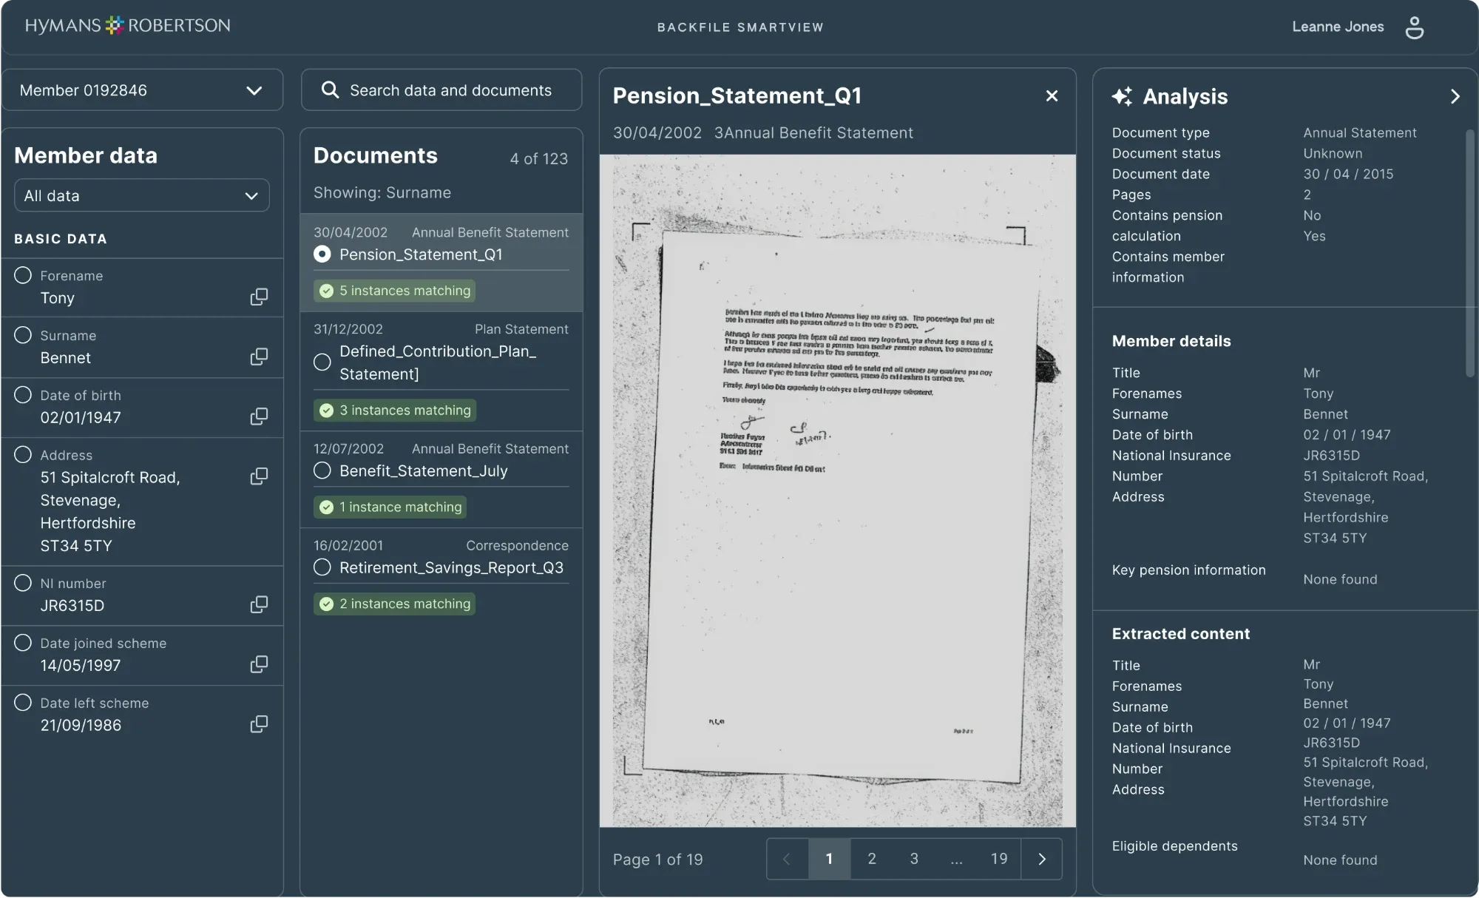Select the Date left scheme radio button
The width and height of the screenshot is (1479, 898).
click(23, 703)
